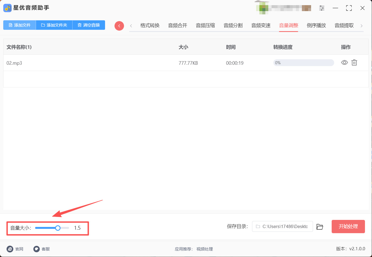Click the 音量大小 slider handle
Screen dimensions: 372x257
pos(58,228)
